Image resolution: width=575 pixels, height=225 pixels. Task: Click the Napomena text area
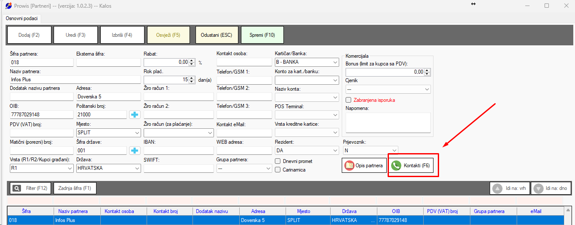[388, 123]
